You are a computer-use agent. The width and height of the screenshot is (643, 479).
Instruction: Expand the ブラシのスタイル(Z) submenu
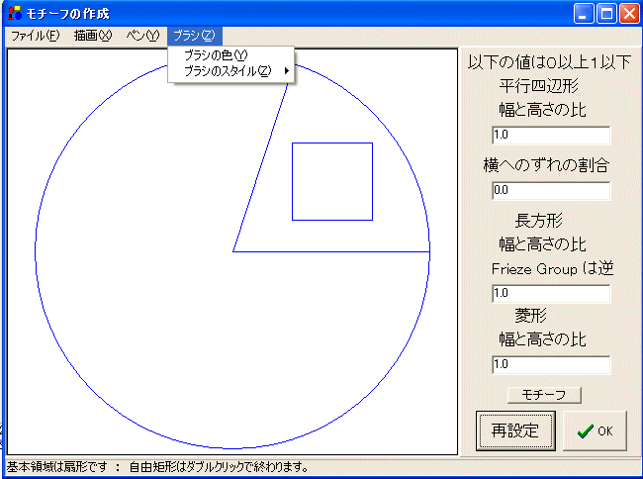coord(230,71)
